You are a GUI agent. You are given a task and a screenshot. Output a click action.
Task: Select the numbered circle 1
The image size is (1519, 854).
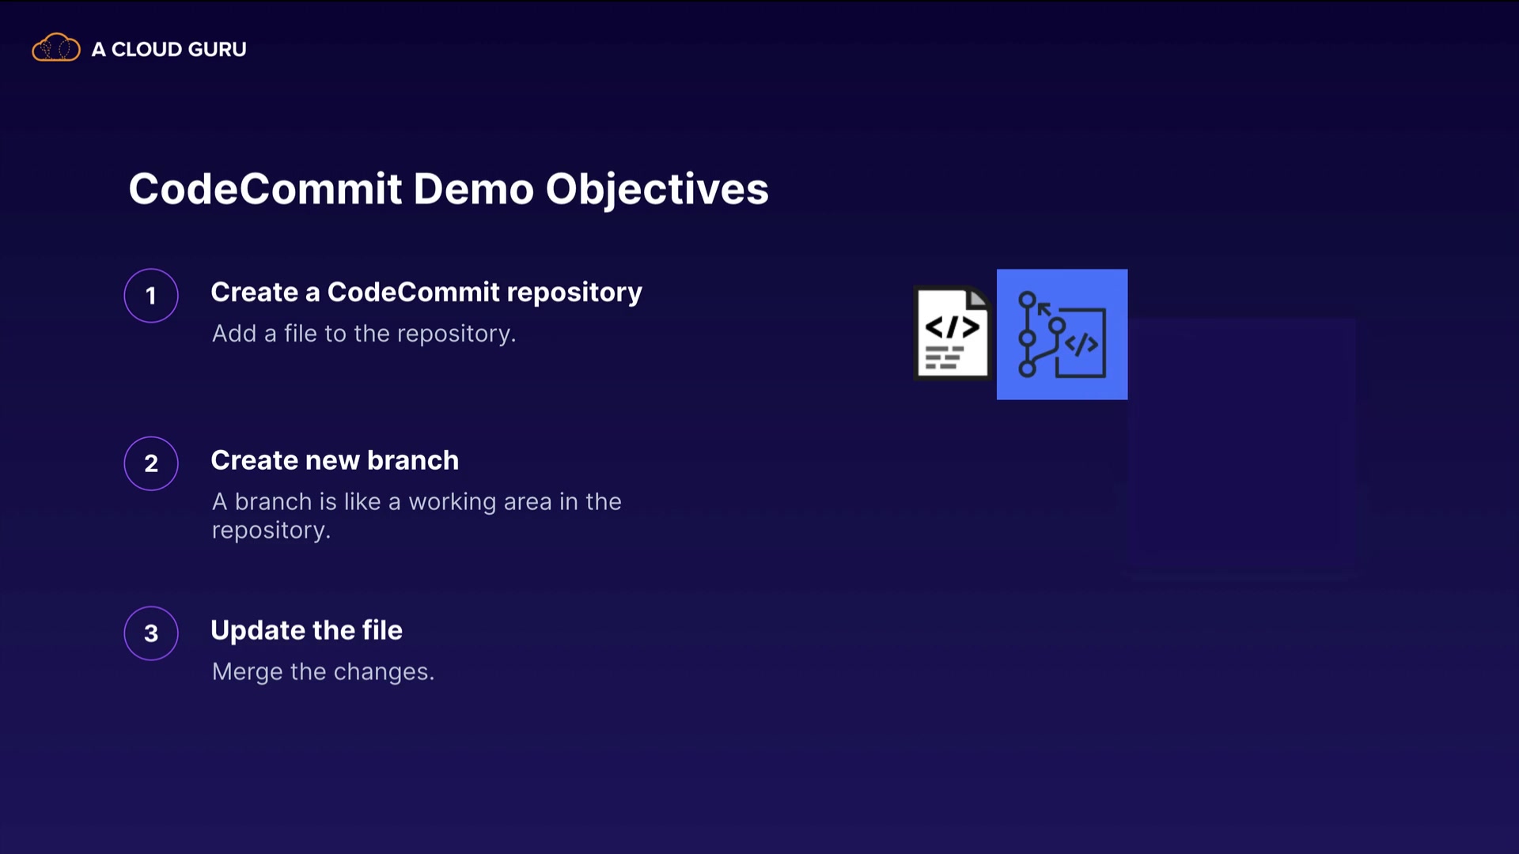151,296
